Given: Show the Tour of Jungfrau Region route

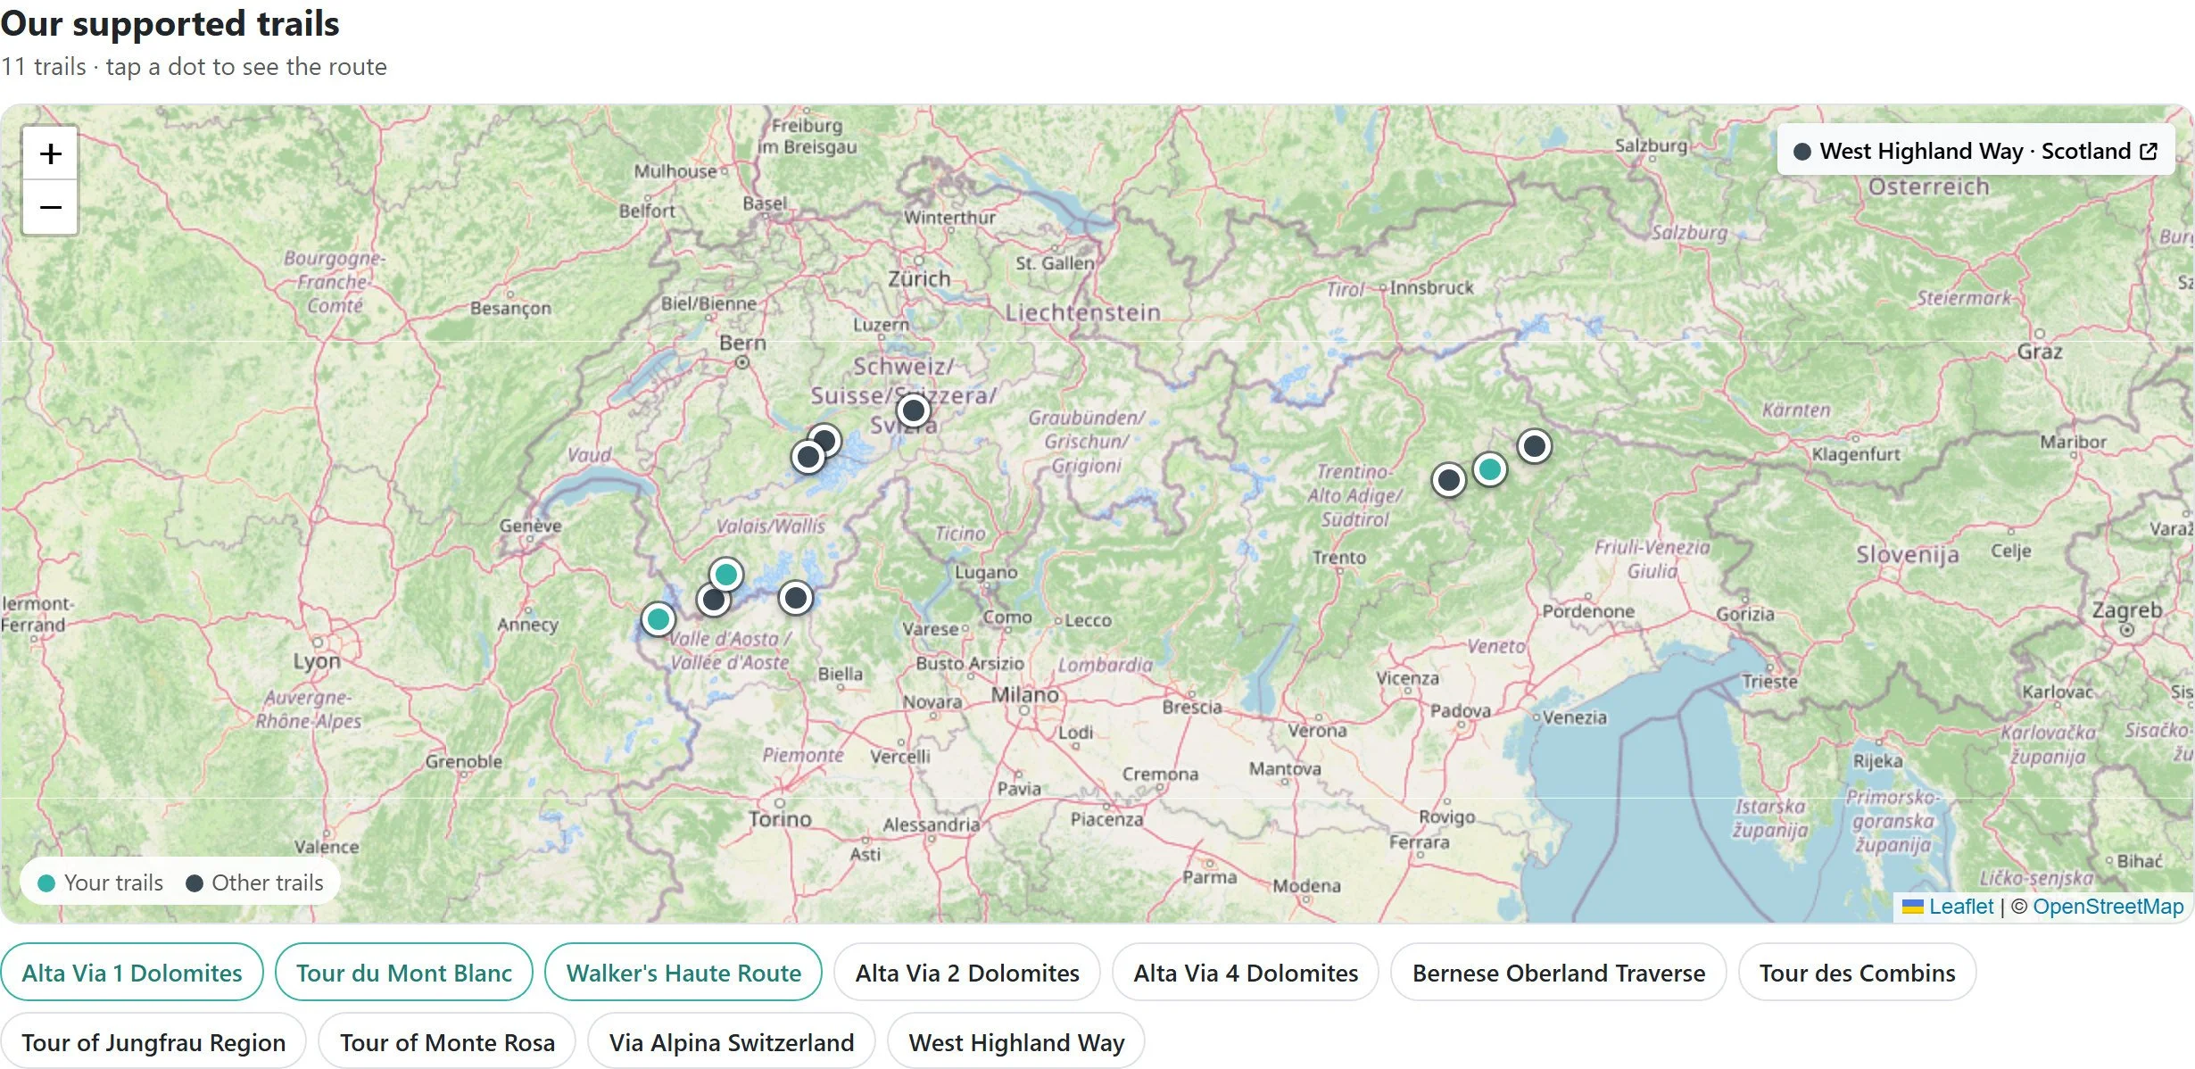Looking at the screenshot, I should (153, 1041).
